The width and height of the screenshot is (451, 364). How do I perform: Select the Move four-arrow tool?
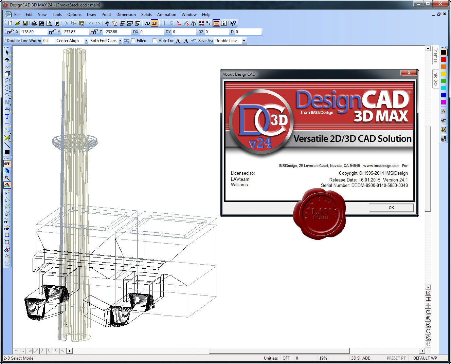point(7,59)
